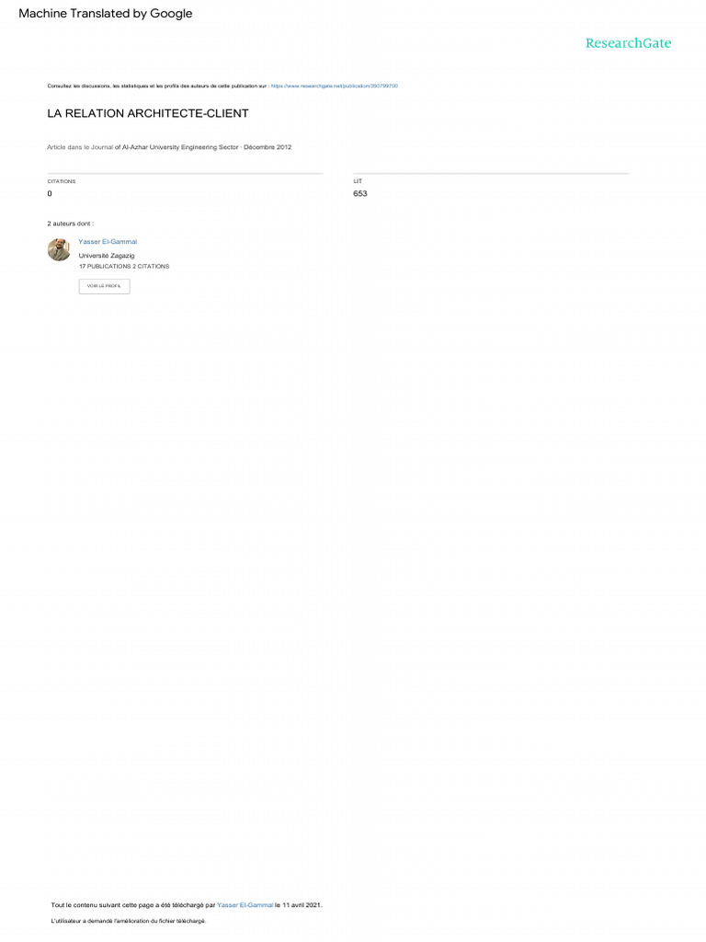Click the VOIR LE PROFIL button
The width and height of the screenshot is (706, 942).
point(105,286)
